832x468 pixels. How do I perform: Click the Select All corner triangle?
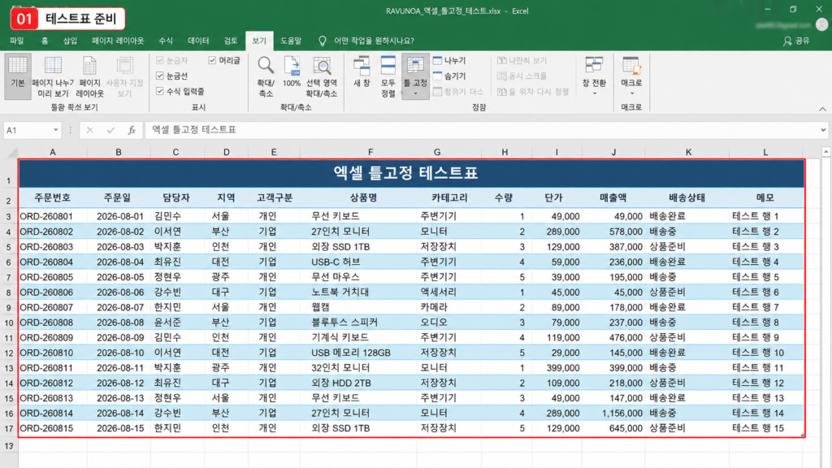[11, 153]
